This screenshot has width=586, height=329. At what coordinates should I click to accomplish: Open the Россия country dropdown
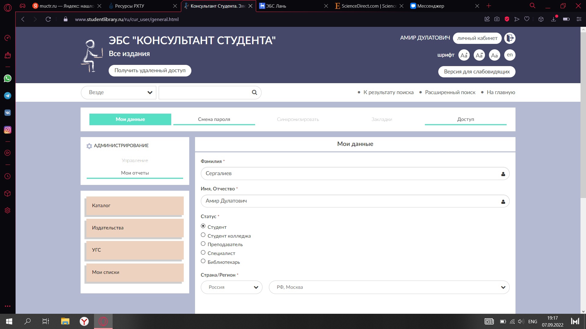232,287
